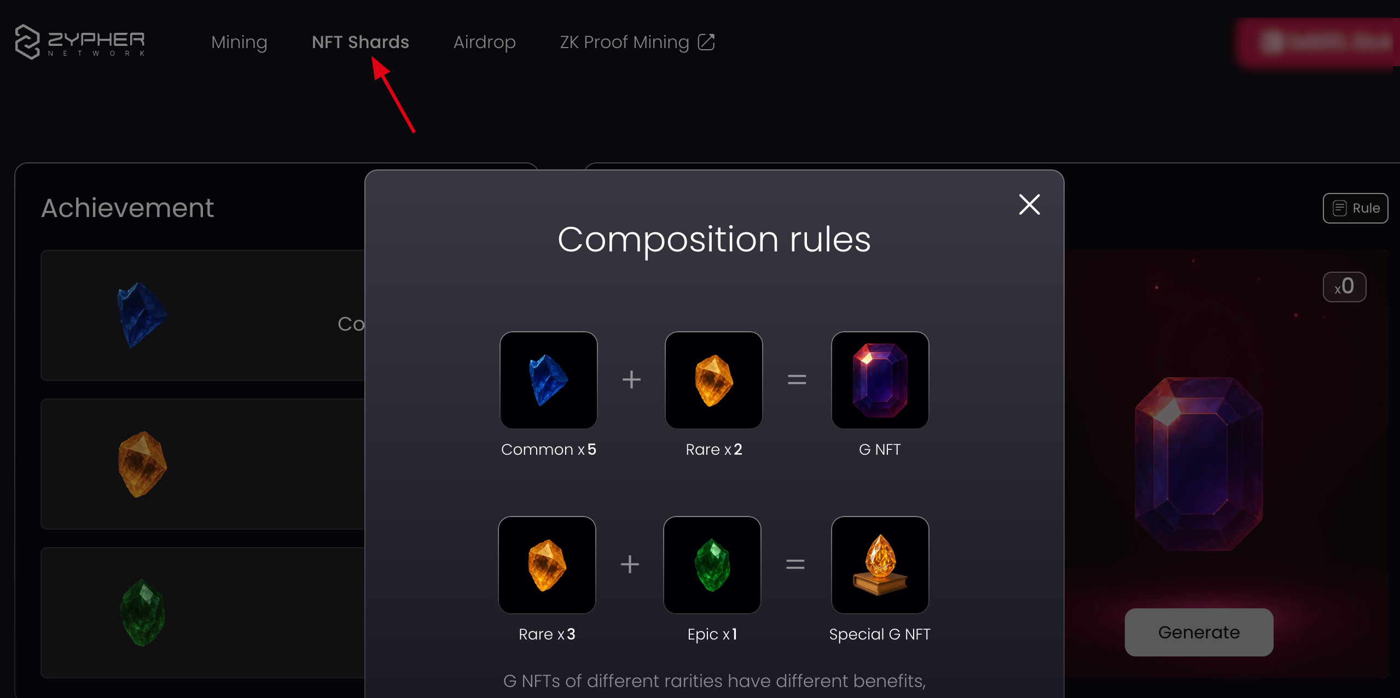Click the Special G NFT icon
The width and height of the screenshot is (1400, 698).
[880, 565]
